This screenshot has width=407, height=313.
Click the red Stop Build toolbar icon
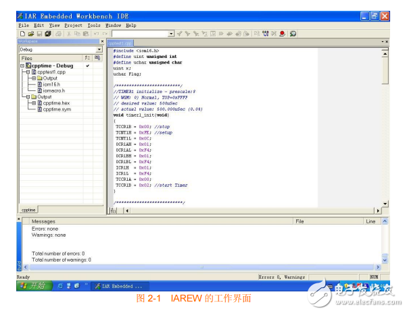click(x=282, y=33)
